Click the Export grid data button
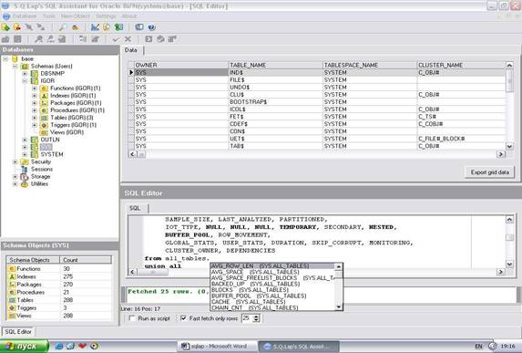This screenshot has width=522, height=353. pos(490,172)
